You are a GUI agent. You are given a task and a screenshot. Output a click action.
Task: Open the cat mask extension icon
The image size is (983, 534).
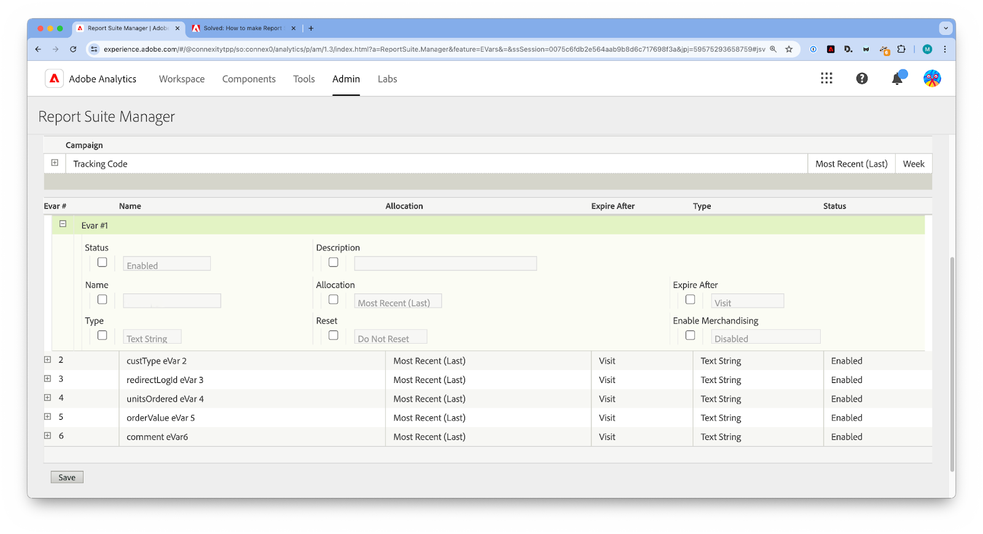pos(866,49)
